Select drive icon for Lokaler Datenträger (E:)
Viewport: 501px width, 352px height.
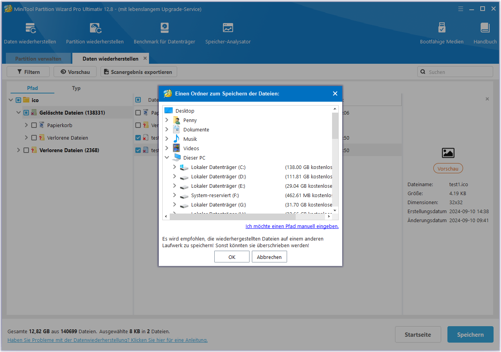(184, 186)
